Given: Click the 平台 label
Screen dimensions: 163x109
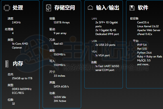Looking at the screenshot, I should pos(136,41).
